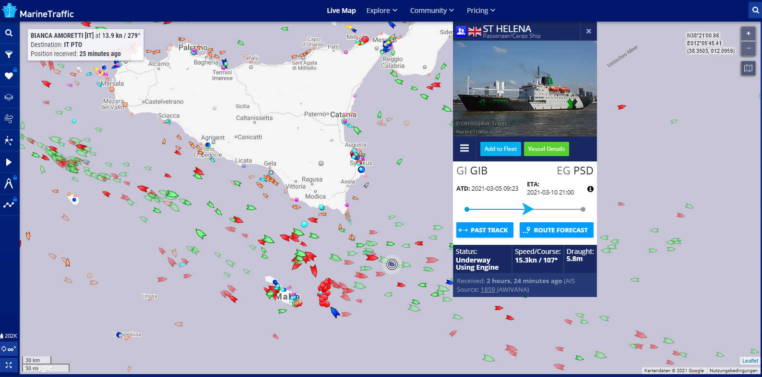The width and height of the screenshot is (762, 377).
Task: Expand the Pricing dropdown menu
Action: click(x=481, y=11)
